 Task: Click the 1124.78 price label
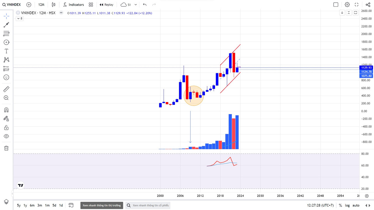(x=366, y=72)
